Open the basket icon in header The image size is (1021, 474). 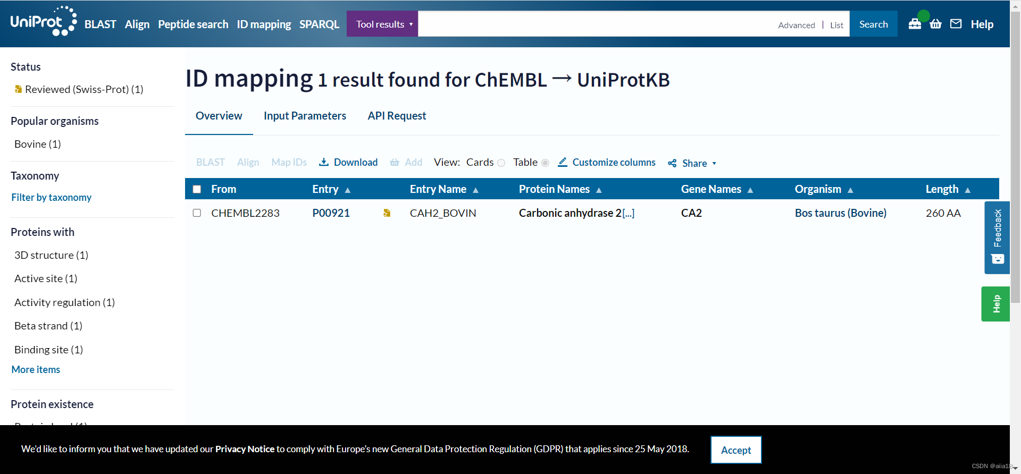coord(936,24)
